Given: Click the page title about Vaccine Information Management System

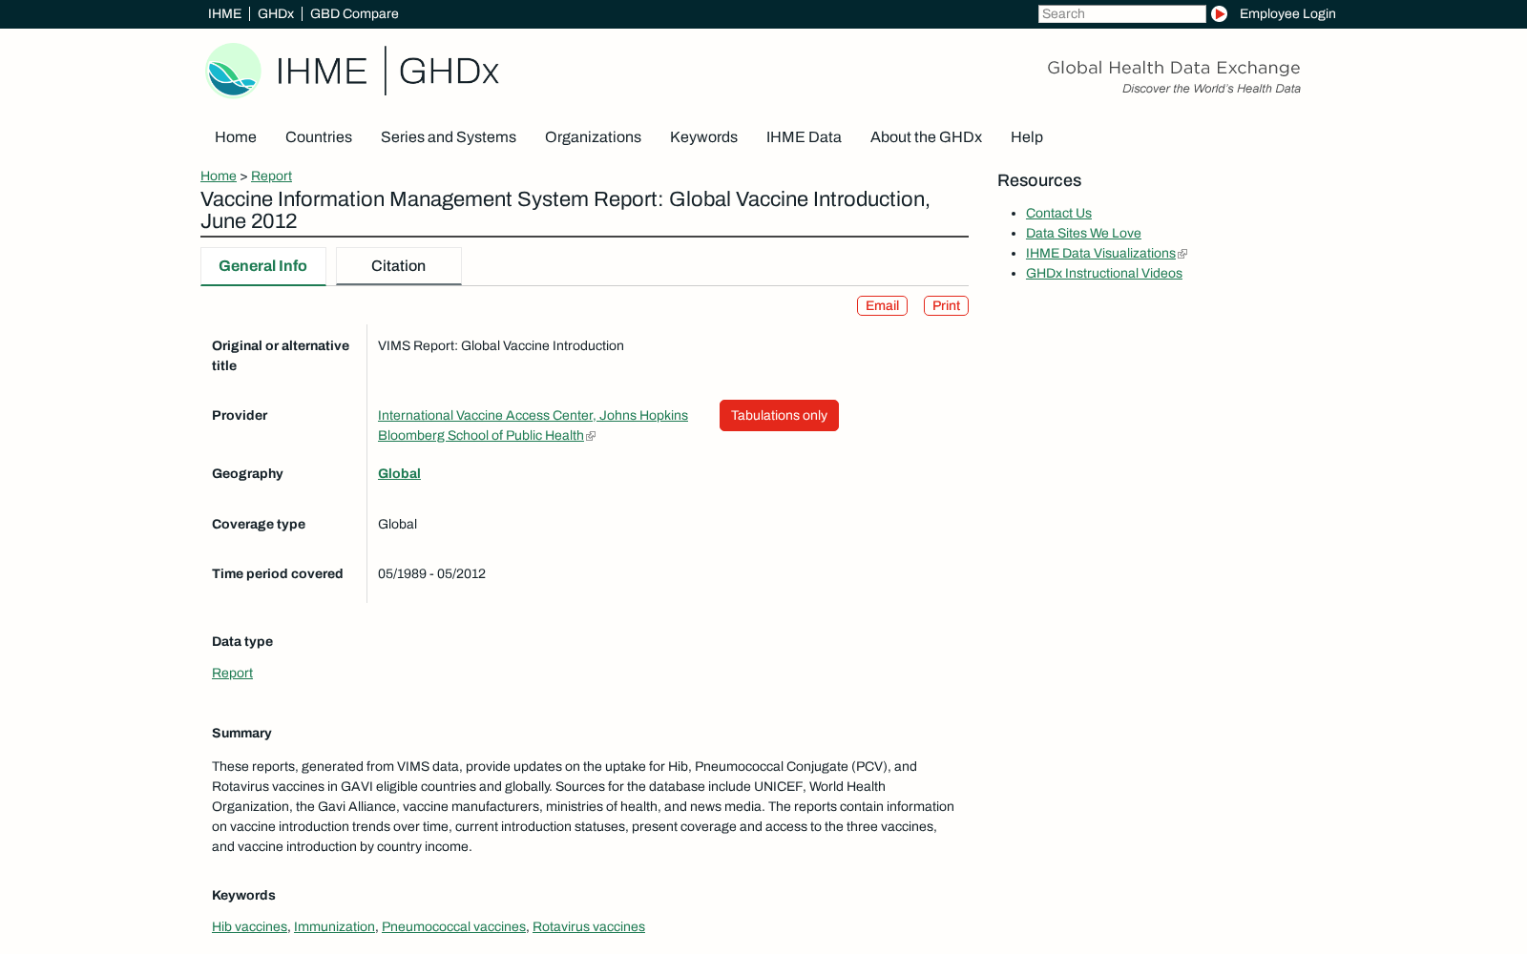Looking at the screenshot, I should (x=565, y=210).
